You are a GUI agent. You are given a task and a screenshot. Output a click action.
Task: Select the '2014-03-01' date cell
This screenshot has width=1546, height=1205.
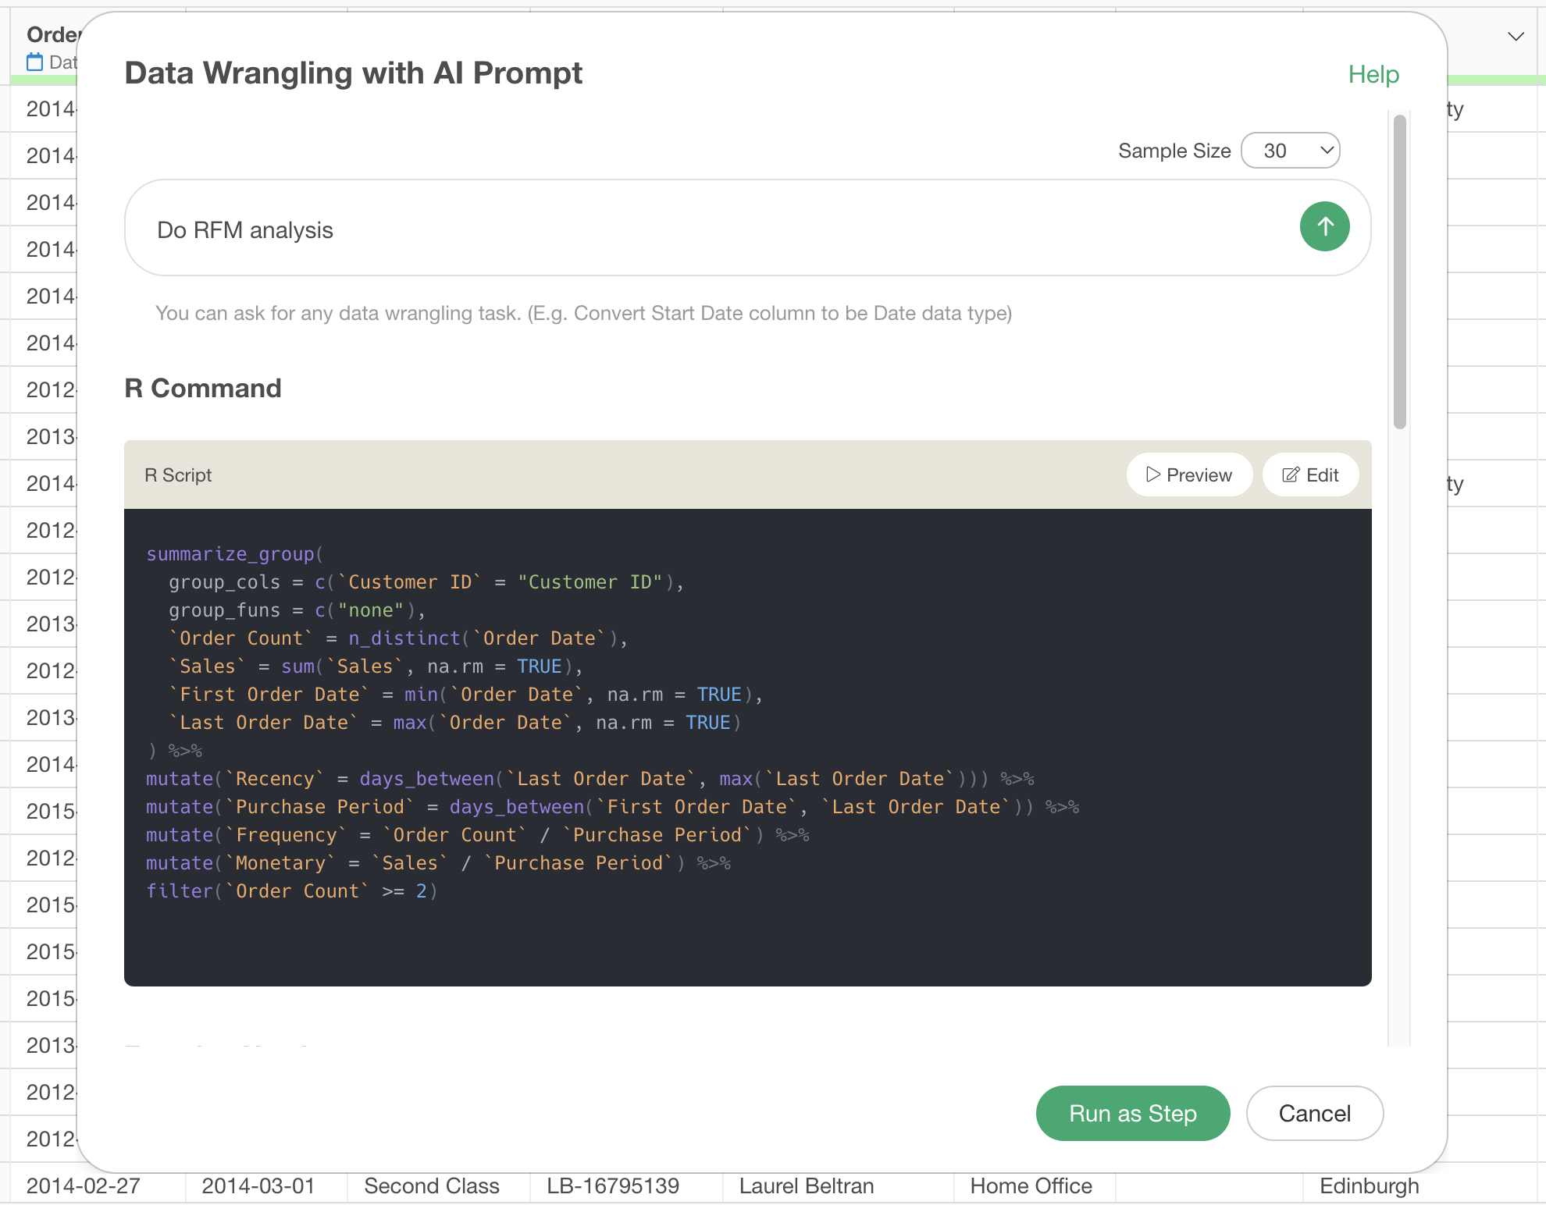258,1186
